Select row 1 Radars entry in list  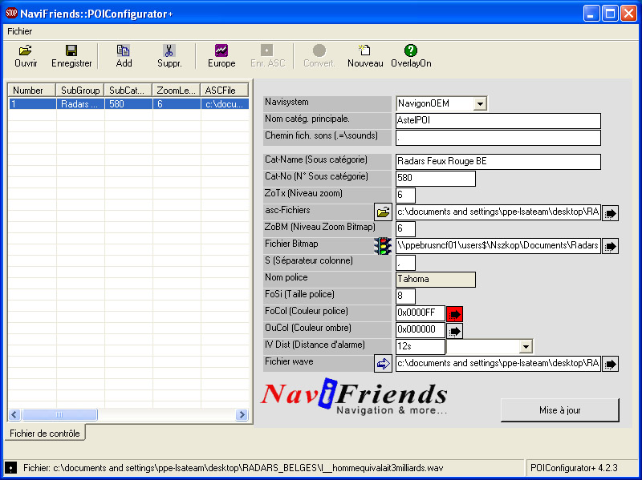[x=80, y=104]
